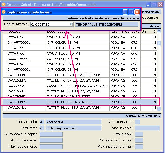This screenshot has width=165, height=153.
Task: Click the Fatturare code field C
Action: [x=42, y=128]
